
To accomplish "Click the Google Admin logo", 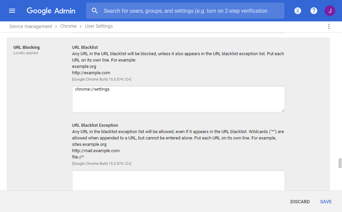I will pos(51,11).
